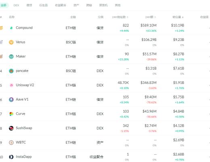
Task: Click the InstaDapp logo icon
Action: point(11,157)
